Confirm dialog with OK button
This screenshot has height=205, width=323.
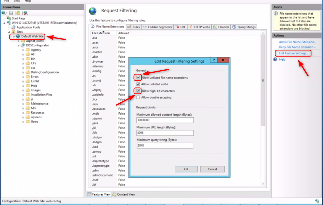pos(186,169)
